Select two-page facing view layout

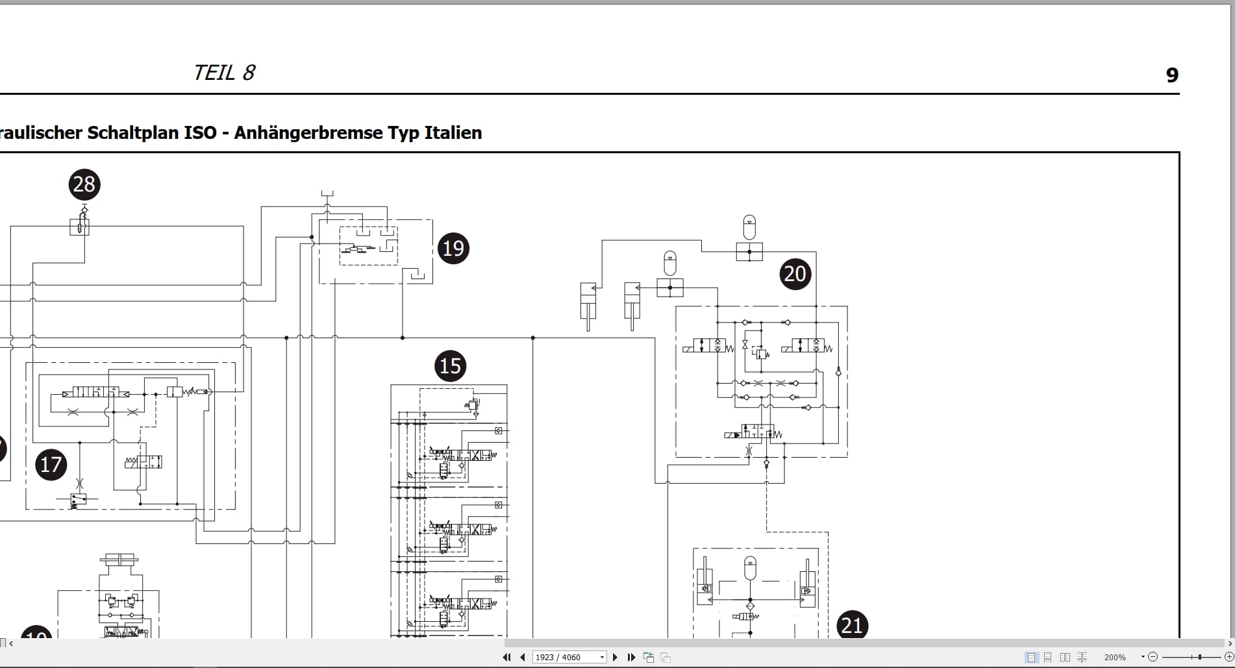pyautogui.click(x=1065, y=657)
